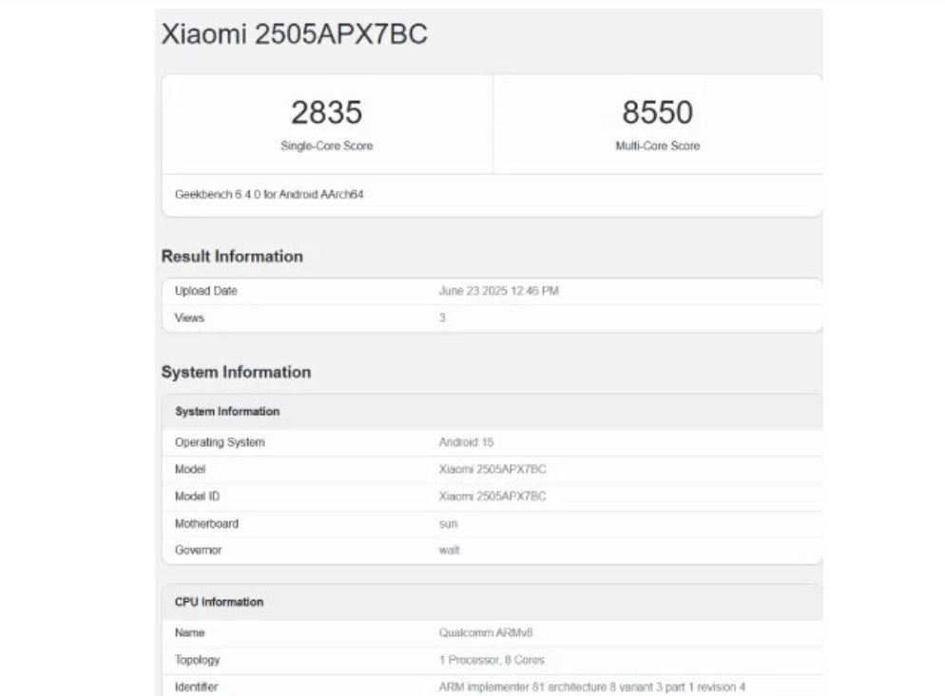The image size is (945, 696).
Task: Click the Governor row label
Action: pos(199,551)
